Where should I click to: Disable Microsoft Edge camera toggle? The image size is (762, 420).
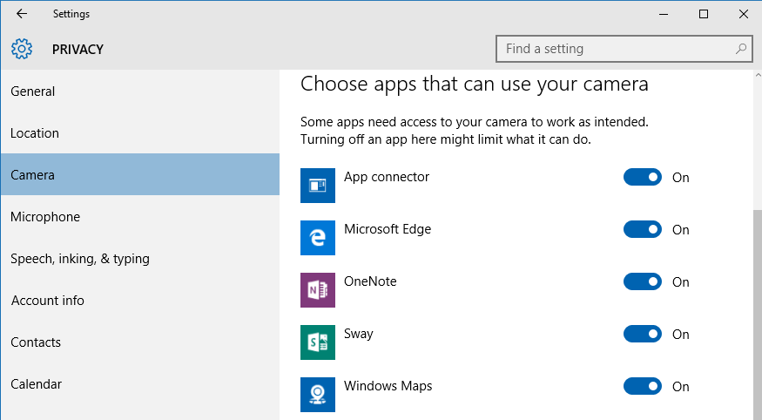tap(643, 229)
